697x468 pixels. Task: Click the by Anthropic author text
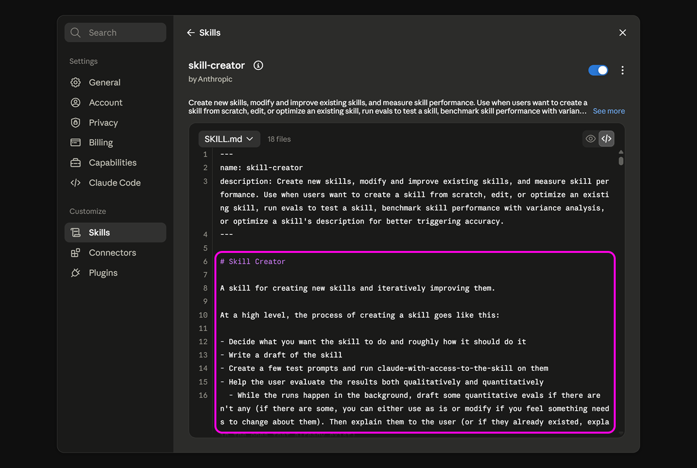click(x=210, y=79)
